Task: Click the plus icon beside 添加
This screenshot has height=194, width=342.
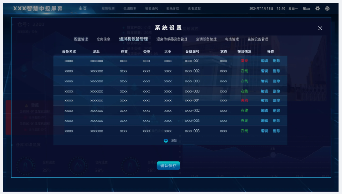Action: (x=165, y=140)
